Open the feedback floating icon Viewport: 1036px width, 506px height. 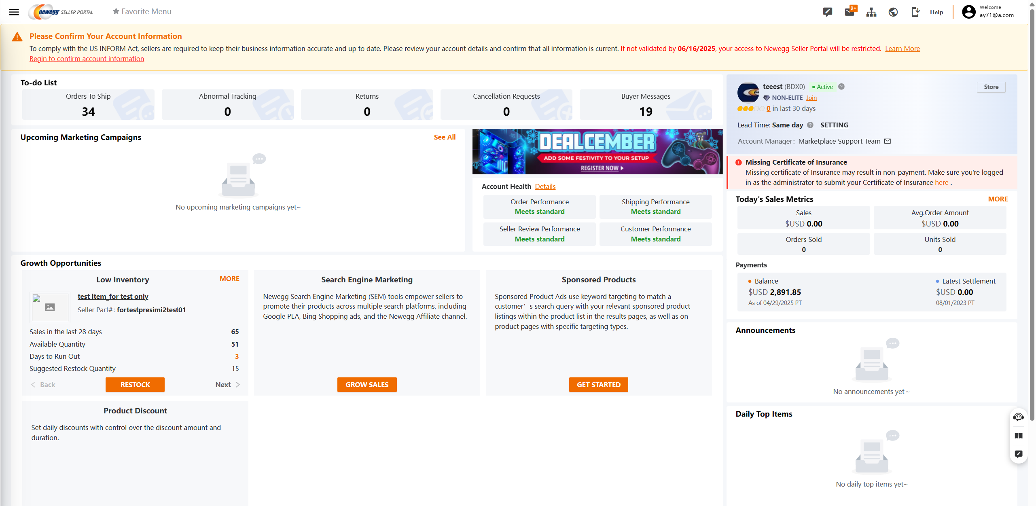point(1018,454)
